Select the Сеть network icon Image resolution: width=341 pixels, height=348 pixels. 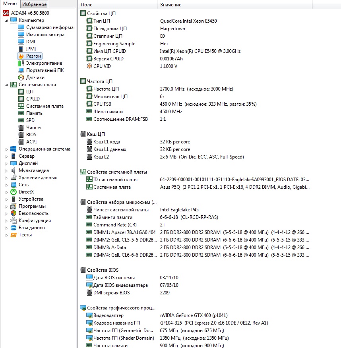pyautogui.click(x=14, y=185)
